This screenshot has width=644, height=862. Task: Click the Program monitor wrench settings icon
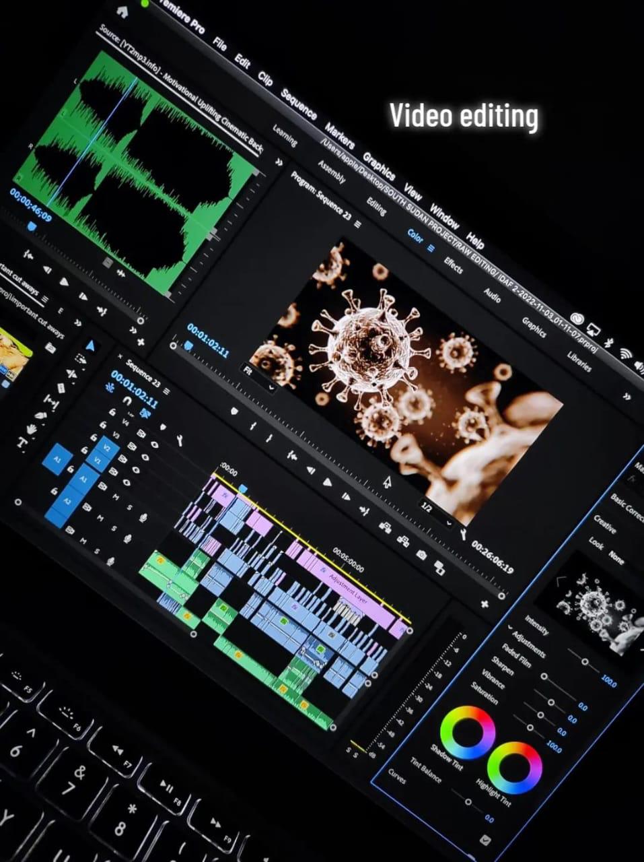[463, 534]
